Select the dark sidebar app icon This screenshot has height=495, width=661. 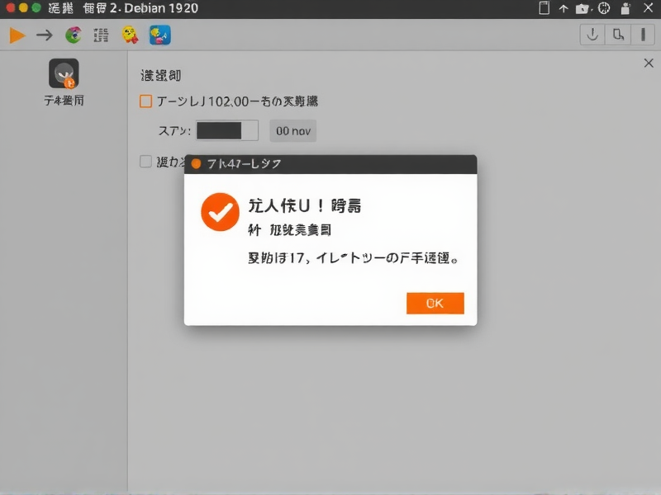64,74
